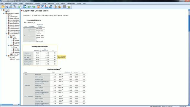The image size is (190, 107).
Task: Open the Fenster menu
Action: (79, 3)
